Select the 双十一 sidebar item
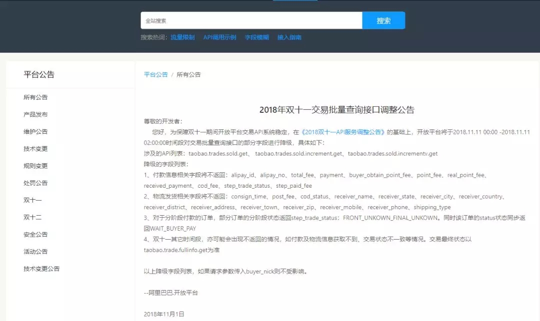The image size is (540, 321). [32, 200]
